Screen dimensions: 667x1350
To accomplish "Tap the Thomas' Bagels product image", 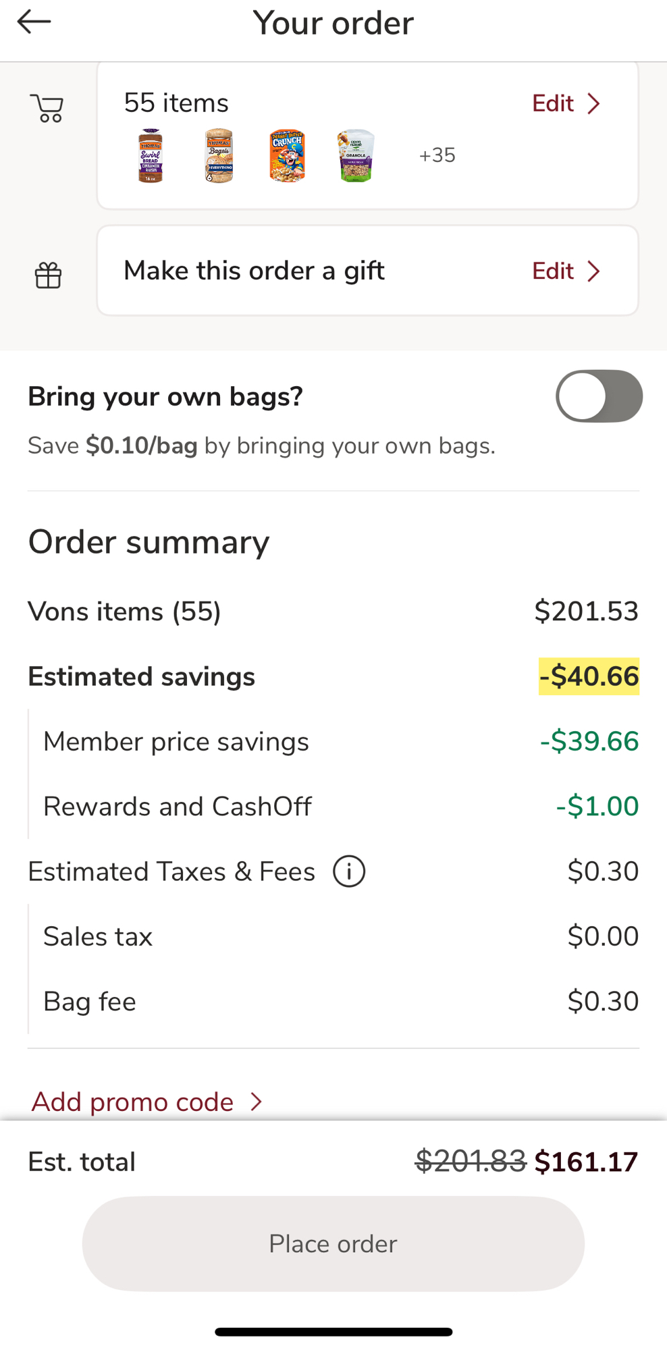I will (219, 156).
